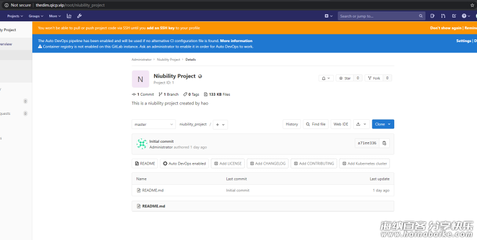Open the new item plus dropdown
The height and width of the screenshot is (240, 477).
(328, 16)
